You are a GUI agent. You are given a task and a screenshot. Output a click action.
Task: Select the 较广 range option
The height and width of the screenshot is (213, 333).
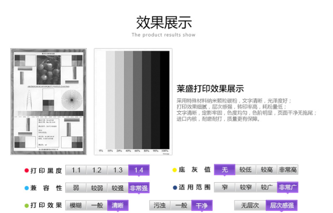pos(267,187)
